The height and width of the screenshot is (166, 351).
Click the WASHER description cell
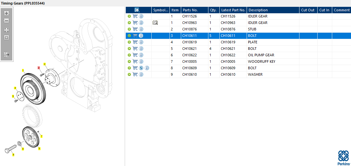coord(255,74)
